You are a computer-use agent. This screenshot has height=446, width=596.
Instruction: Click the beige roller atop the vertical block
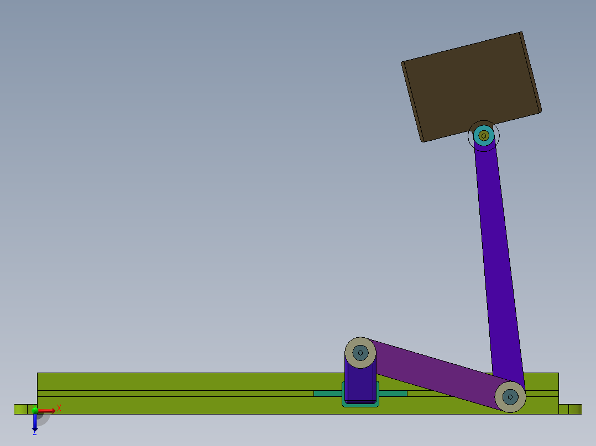[360, 353]
